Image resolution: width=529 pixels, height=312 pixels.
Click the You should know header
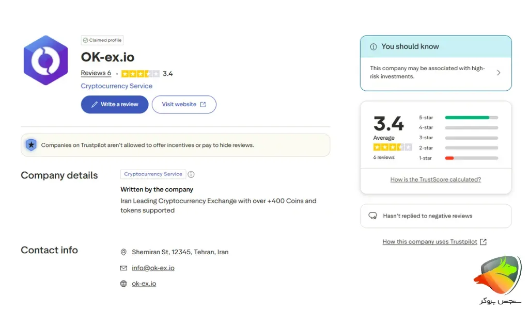point(436,46)
